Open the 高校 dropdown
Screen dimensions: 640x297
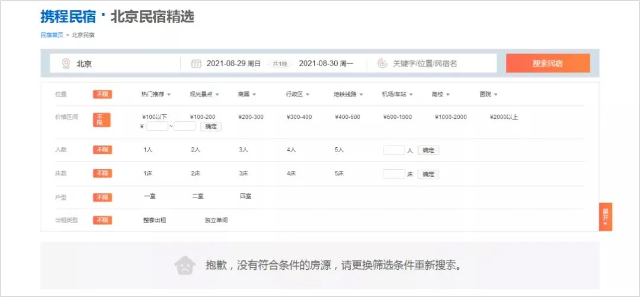[440, 95]
